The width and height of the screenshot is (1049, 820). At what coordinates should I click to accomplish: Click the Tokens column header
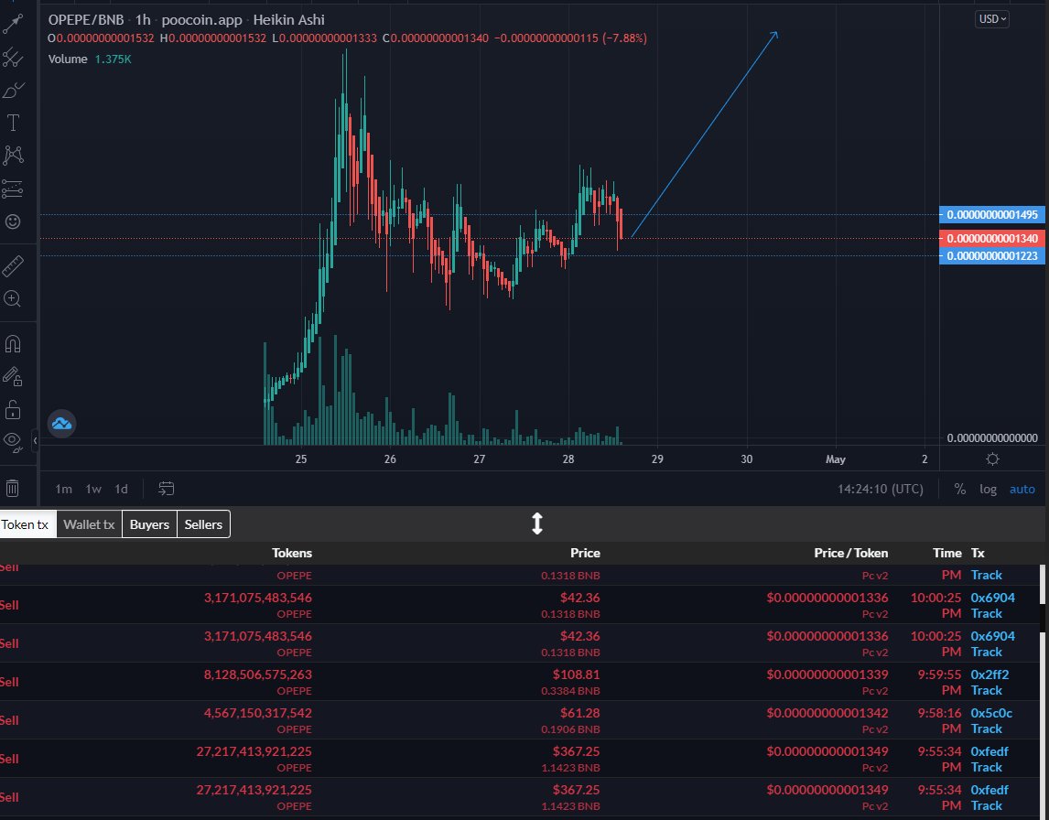coord(292,553)
